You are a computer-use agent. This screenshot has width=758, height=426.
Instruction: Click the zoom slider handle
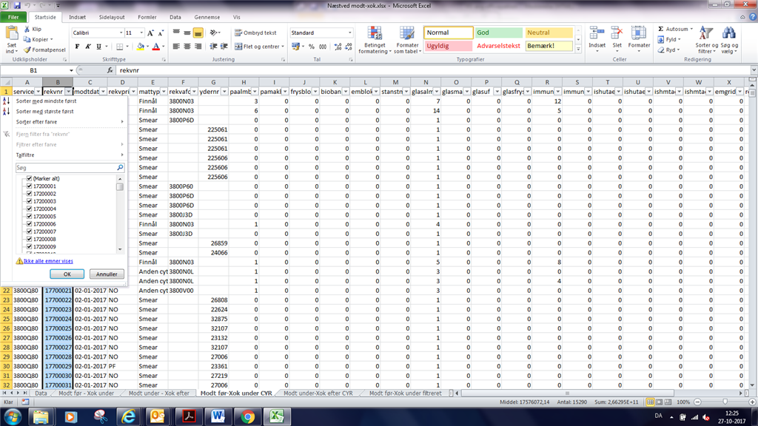click(x=725, y=402)
